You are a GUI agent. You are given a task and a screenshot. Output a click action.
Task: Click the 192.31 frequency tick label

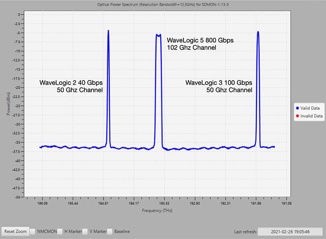pyautogui.click(x=225, y=203)
